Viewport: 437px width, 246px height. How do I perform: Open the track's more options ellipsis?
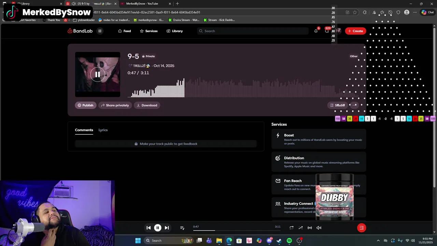click(x=354, y=105)
